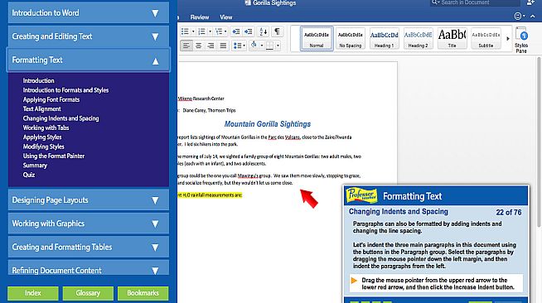The image size is (542, 303).
Task: Click the Numbering list icon
Action: coord(202,31)
